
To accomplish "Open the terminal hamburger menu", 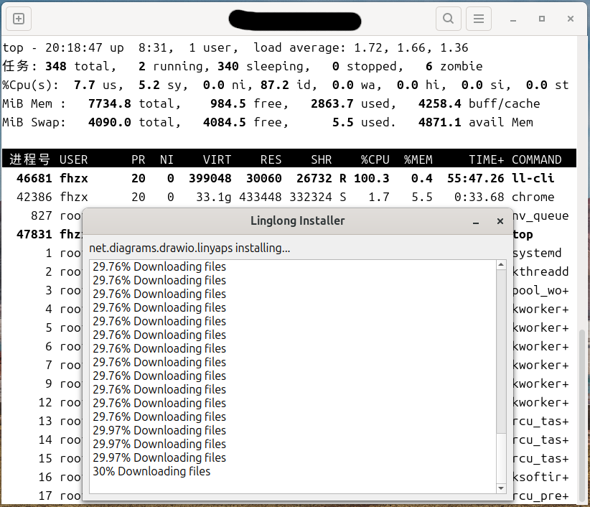I will pos(479,19).
